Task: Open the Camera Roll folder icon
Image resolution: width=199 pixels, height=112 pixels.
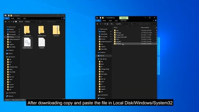Action: tap(27, 30)
